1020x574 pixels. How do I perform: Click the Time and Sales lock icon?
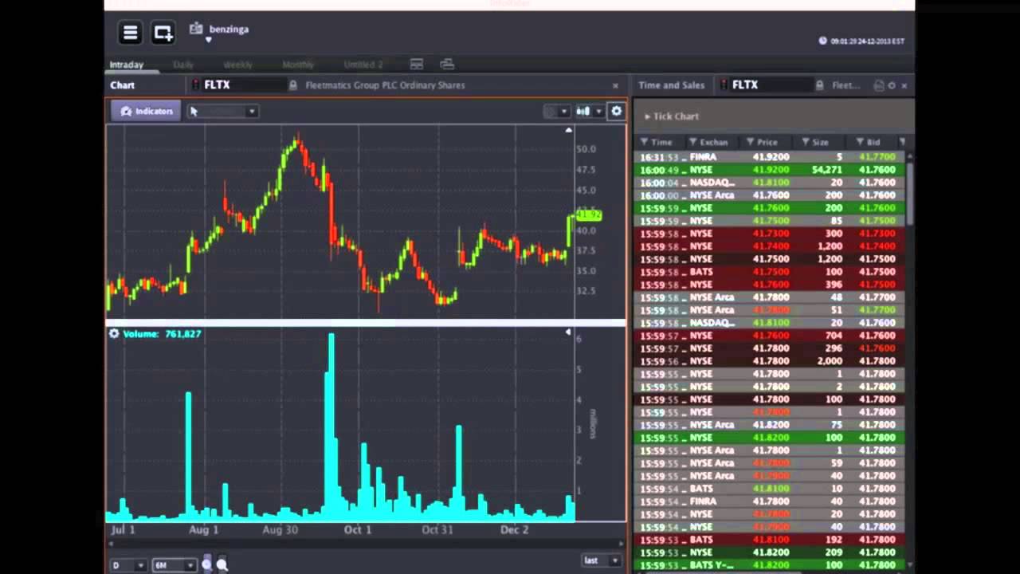point(819,85)
